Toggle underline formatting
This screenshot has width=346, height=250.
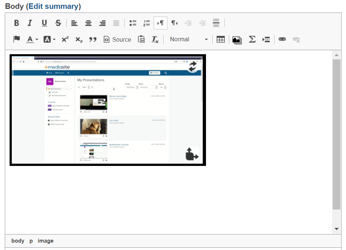coord(44,23)
